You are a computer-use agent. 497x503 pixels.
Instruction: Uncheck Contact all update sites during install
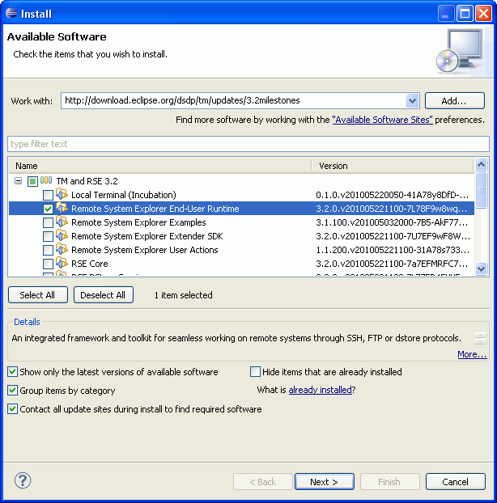pyautogui.click(x=12, y=409)
